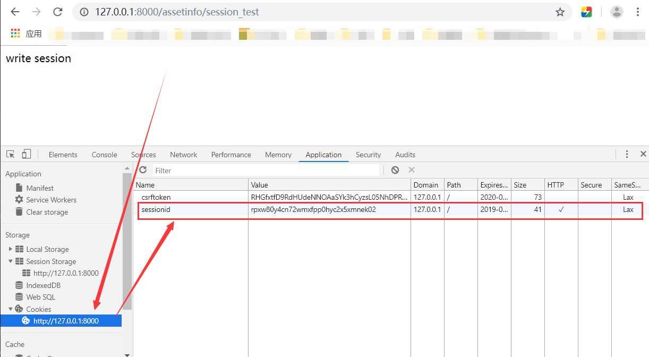The width and height of the screenshot is (649, 357).
Task: Open the Chrome three-dot menu
Action: [638, 12]
